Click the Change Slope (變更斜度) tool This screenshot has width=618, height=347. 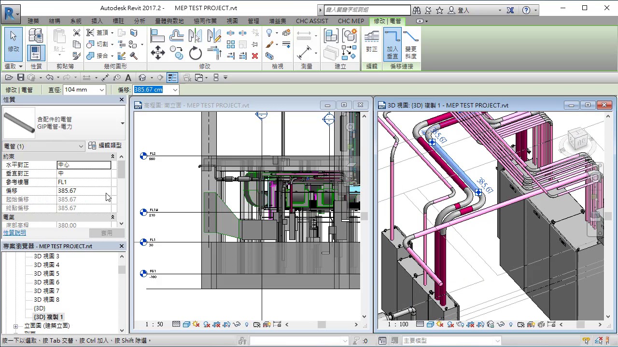pyautogui.click(x=411, y=43)
